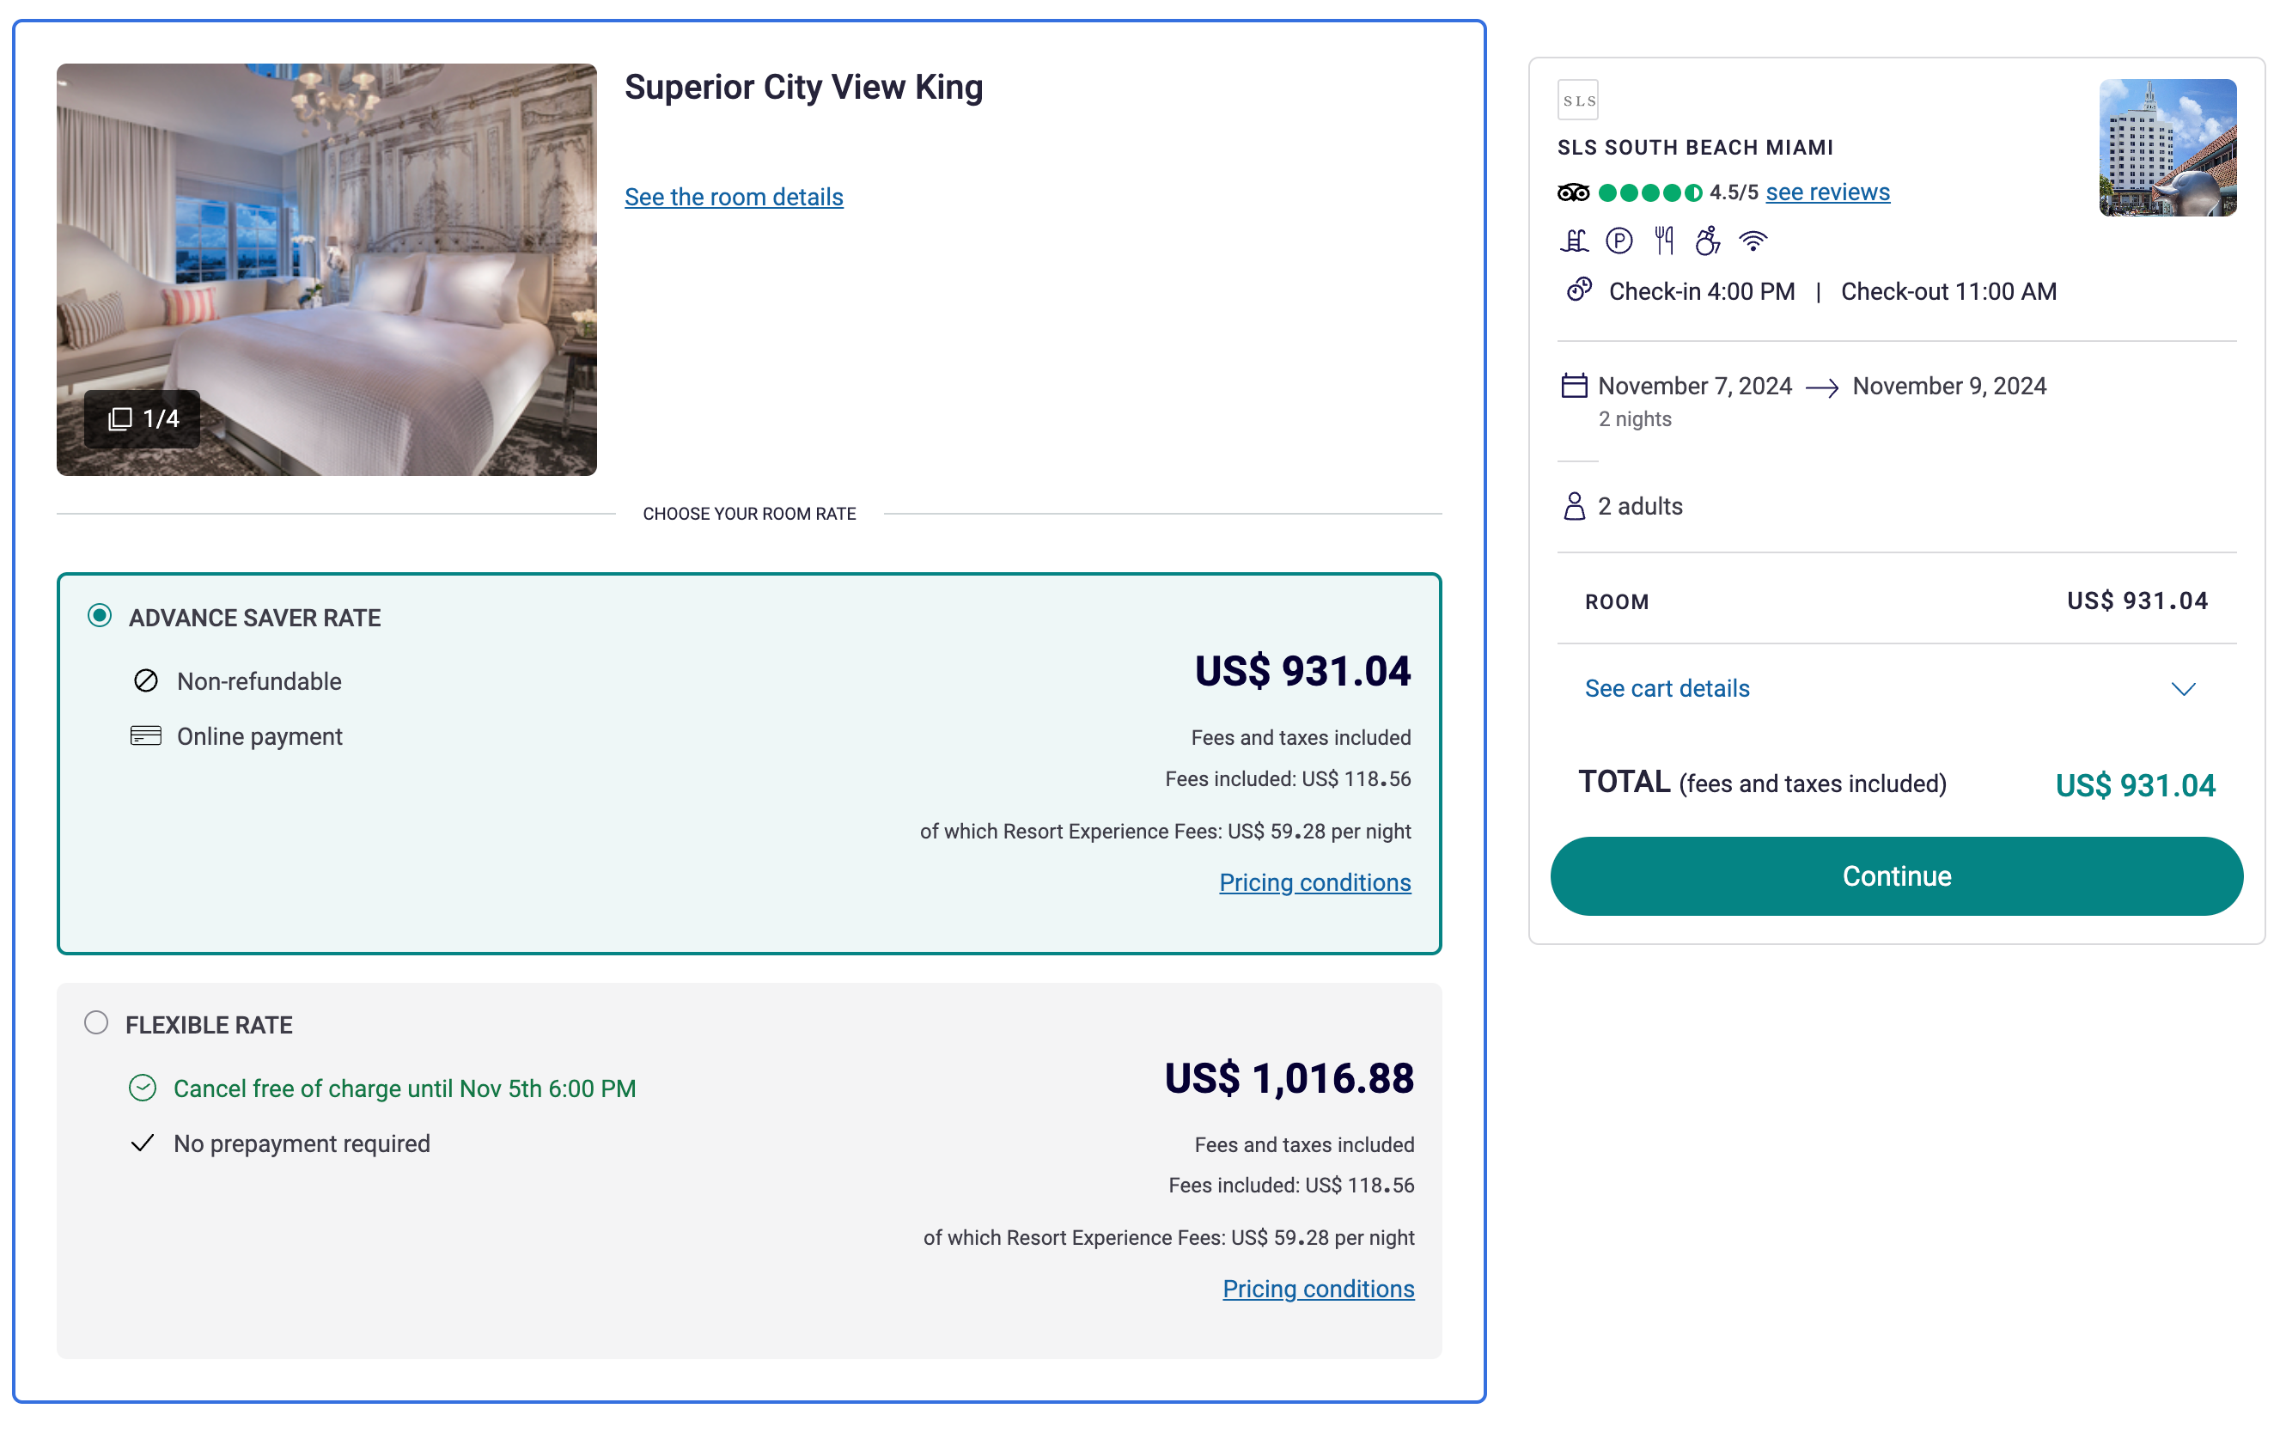Click the Wi-Fi amenity icon
The height and width of the screenshot is (1433, 2280).
(x=1753, y=241)
